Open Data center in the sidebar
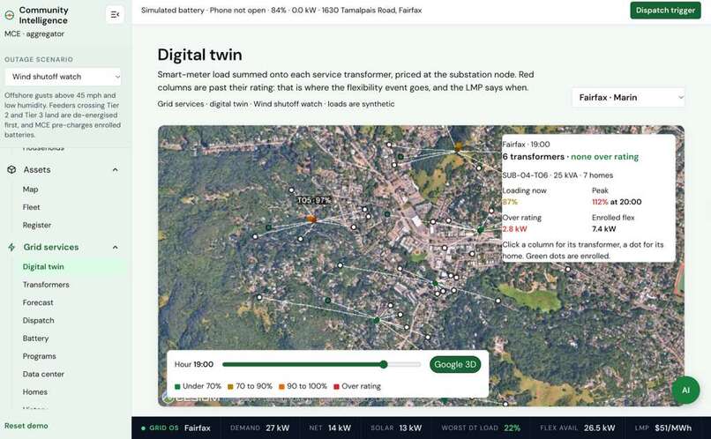 point(43,375)
